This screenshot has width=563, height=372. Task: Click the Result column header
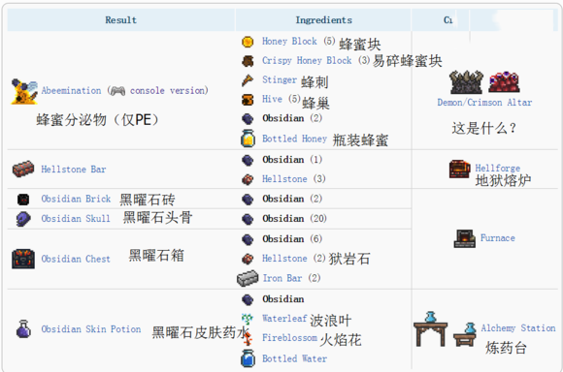pyautogui.click(x=121, y=20)
